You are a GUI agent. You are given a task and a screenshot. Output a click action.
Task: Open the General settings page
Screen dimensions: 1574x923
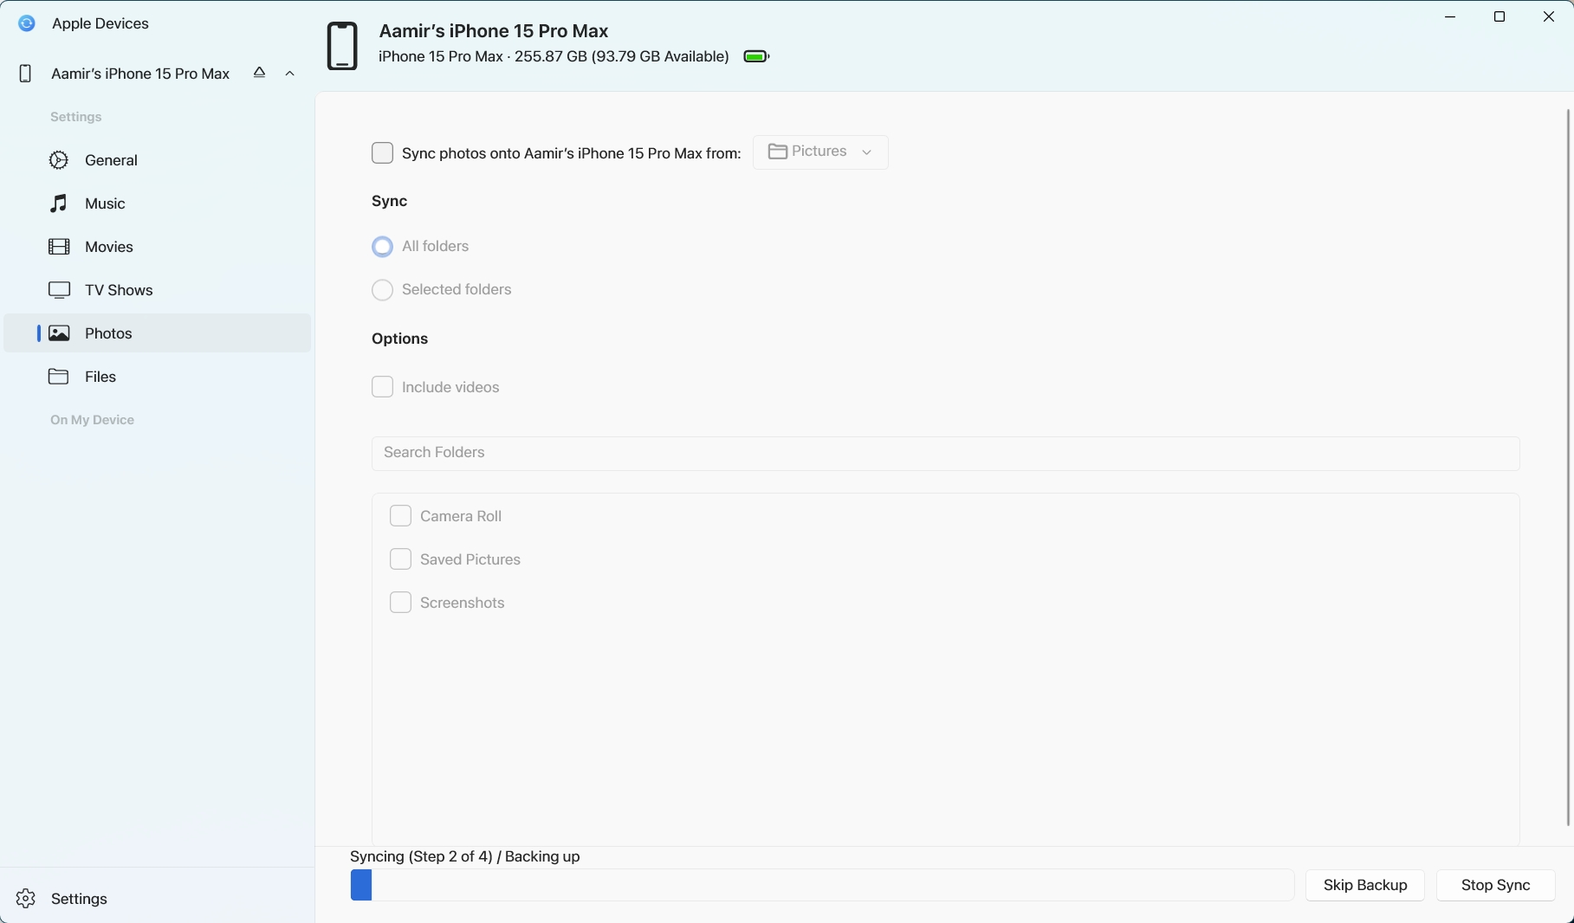[x=111, y=160]
